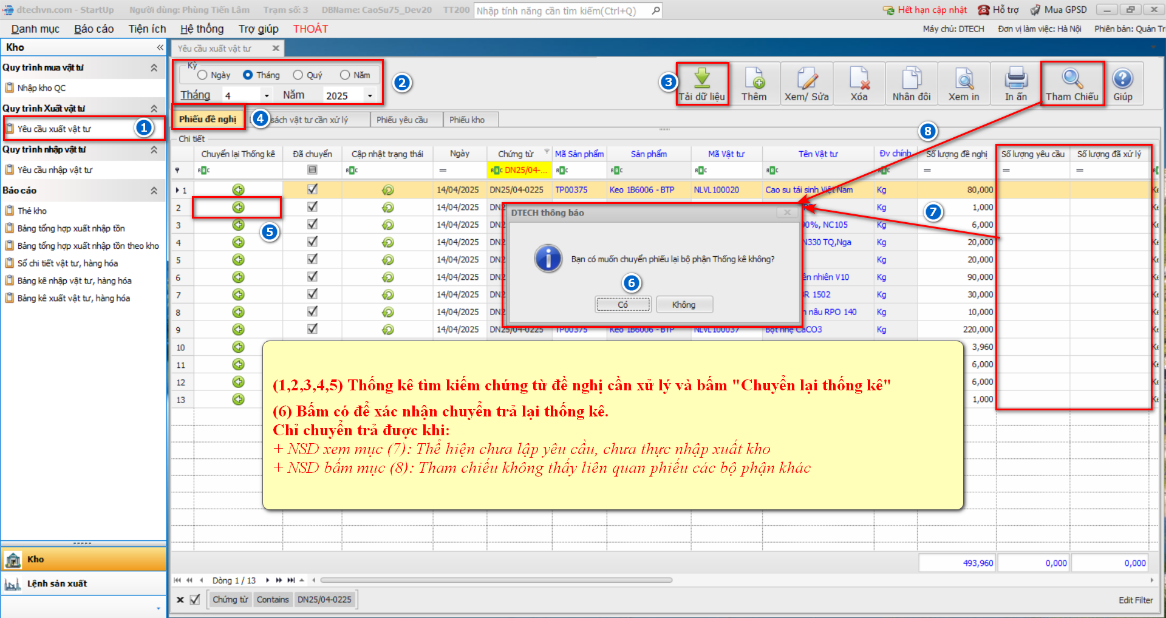1166x618 pixels.
Task: Click Không in the DTECH dialog
Action: (x=683, y=305)
